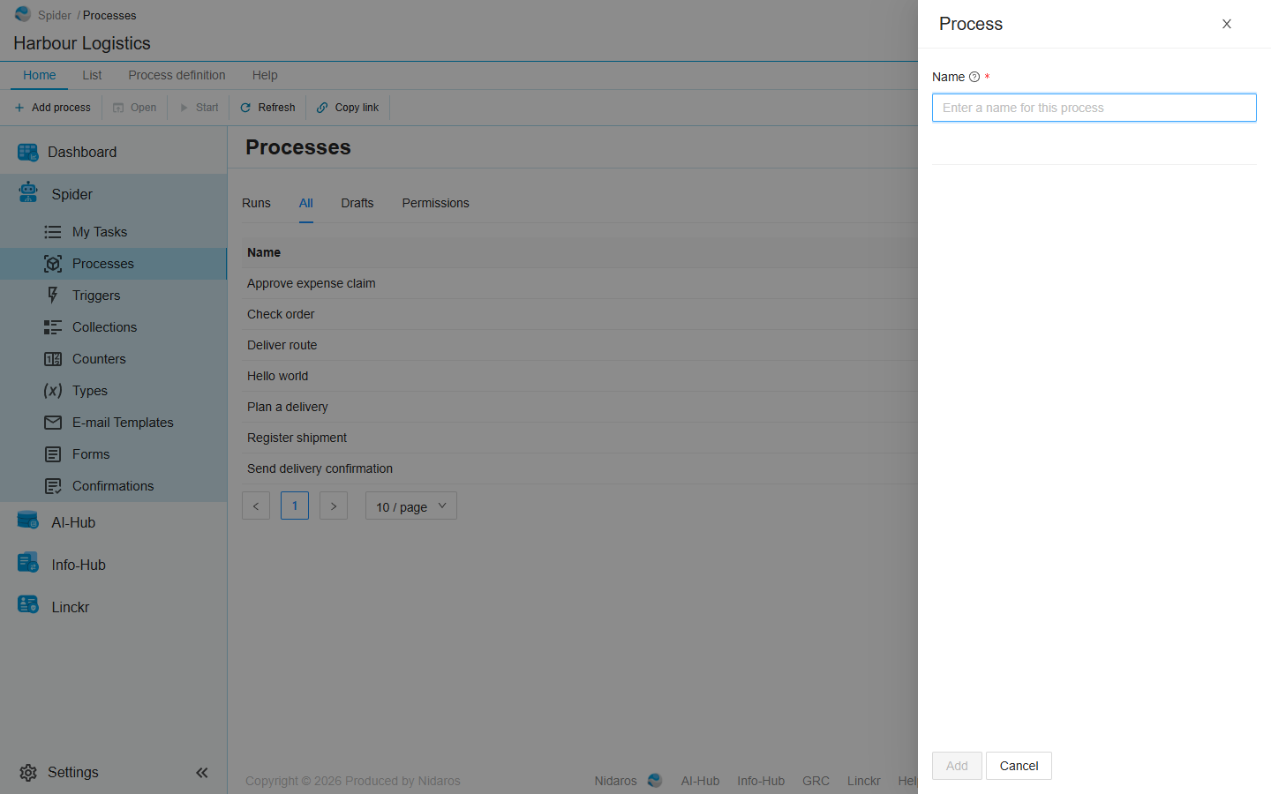Open Triggers in sidebar

tap(113, 296)
